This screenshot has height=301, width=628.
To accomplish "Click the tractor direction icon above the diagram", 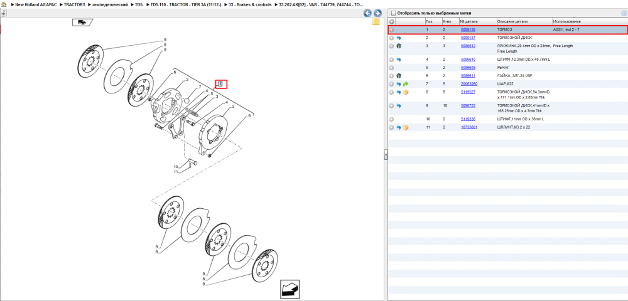I will 82,23.
